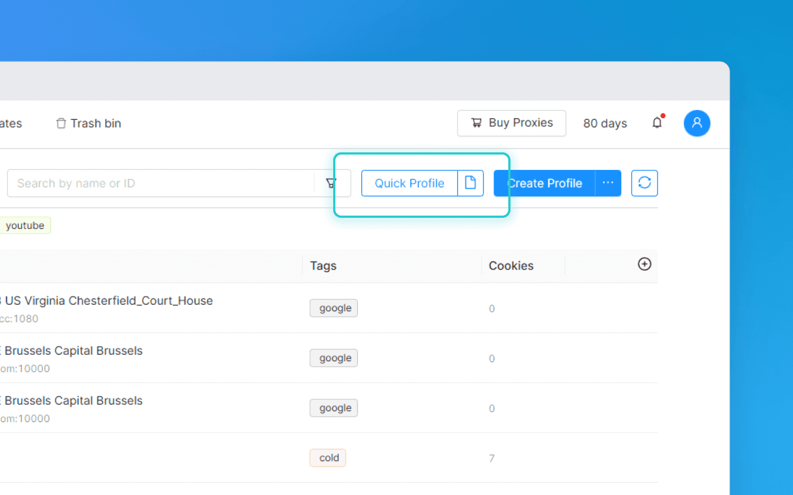Open the Quick Profile template document icon
Image resolution: width=793 pixels, height=495 pixels.
click(x=470, y=183)
